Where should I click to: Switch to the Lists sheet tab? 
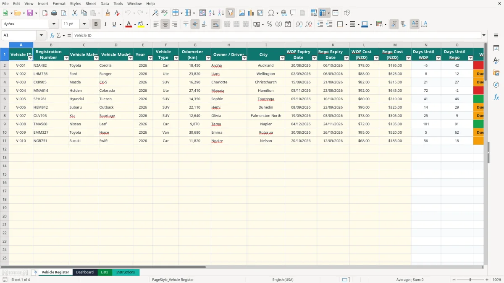pos(104,273)
